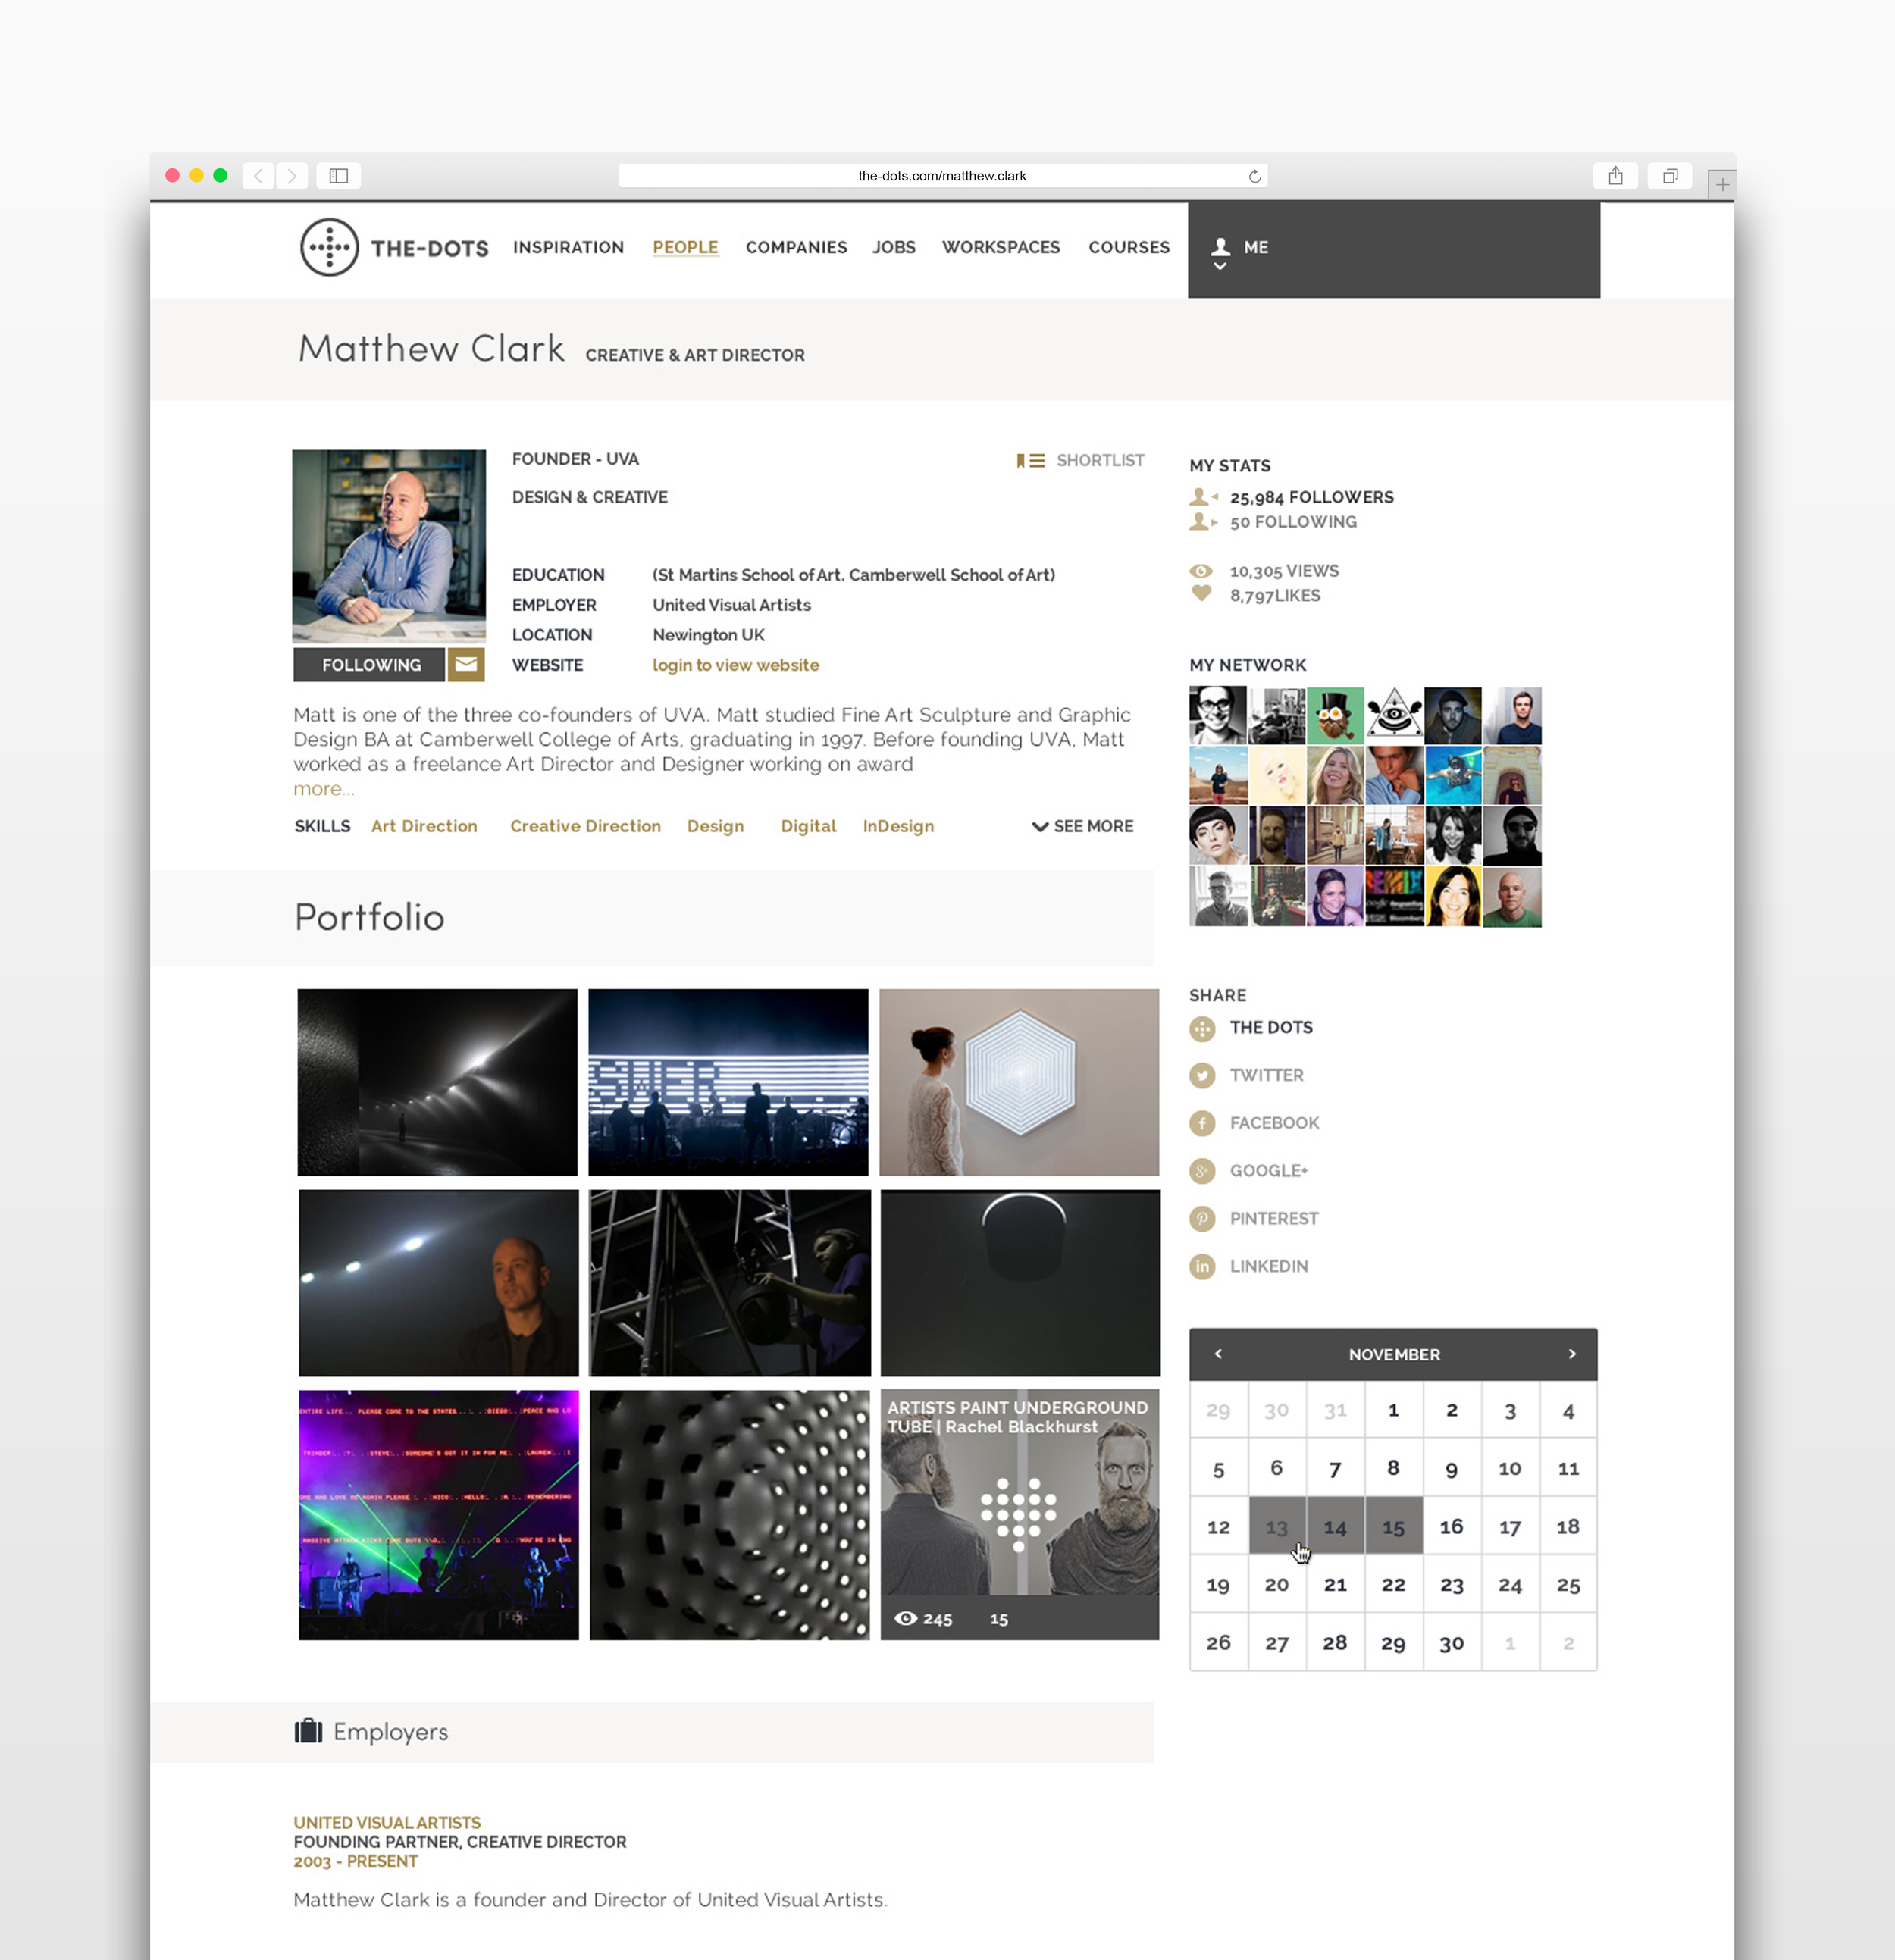The width and height of the screenshot is (1895, 1960).
Task: Toggle the browser sidebar icon
Action: 339,176
